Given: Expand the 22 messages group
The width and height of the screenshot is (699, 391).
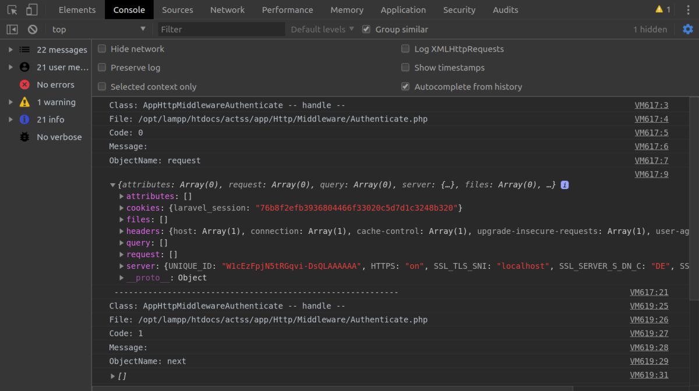Looking at the screenshot, I should click(x=10, y=49).
